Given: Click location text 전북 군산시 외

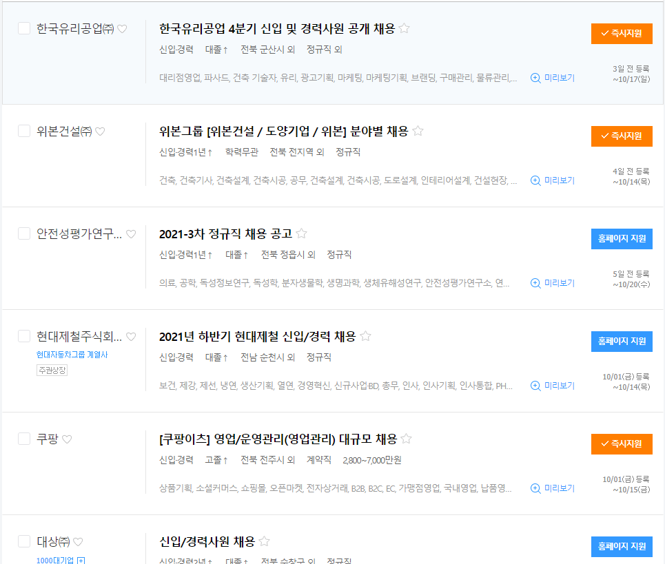Looking at the screenshot, I should 267,50.
